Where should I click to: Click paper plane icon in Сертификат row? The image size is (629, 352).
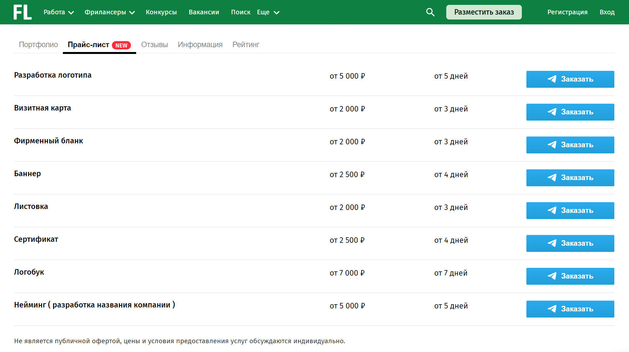pyautogui.click(x=552, y=243)
